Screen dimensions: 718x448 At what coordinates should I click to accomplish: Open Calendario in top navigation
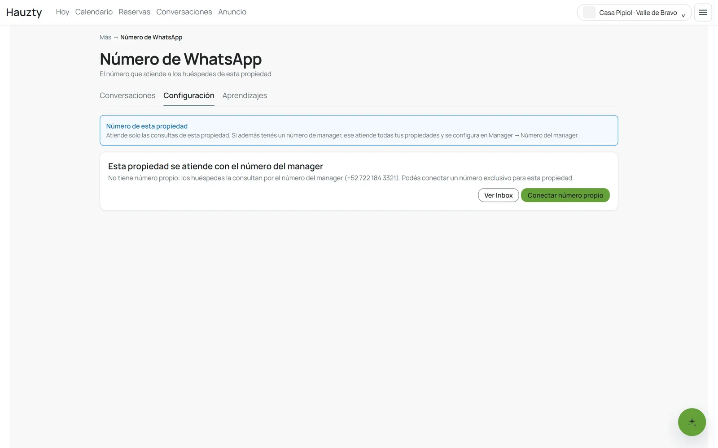click(x=94, y=12)
